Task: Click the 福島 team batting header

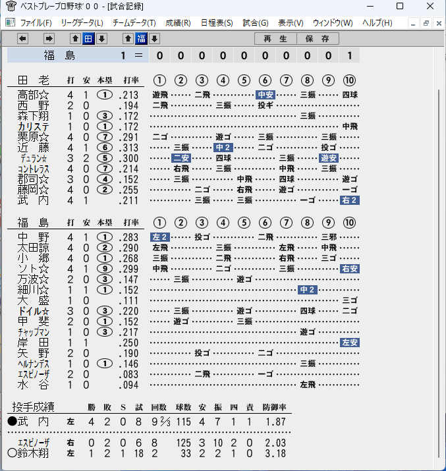Action: click(x=34, y=223)
